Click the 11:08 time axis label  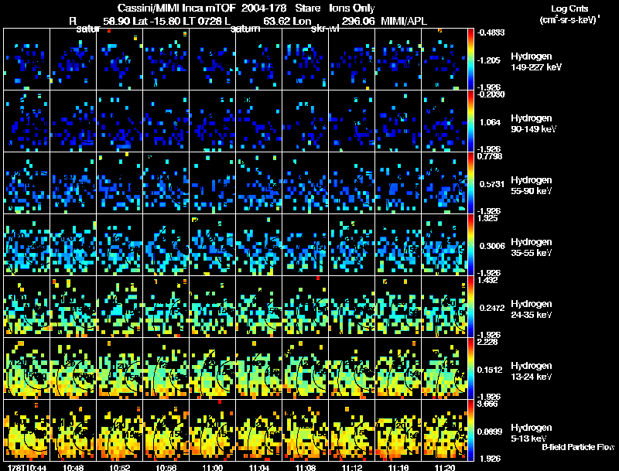coord(306,468)
